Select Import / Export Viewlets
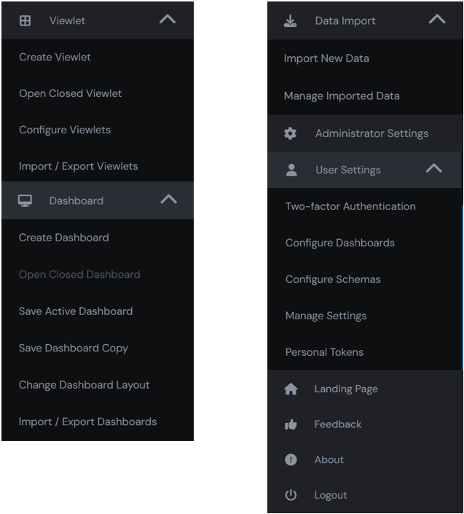Viewport: 464px width, 514px height. 79,166
